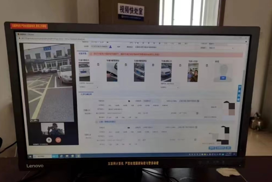Image resolution: width=272 pixels, height=182 pixels.
Task: Click the middle blue button at the form bottom
Action: click(x=220, y=148)
